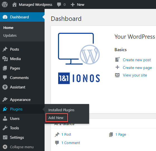Viewport: 156px width, 151px height.
Task: Click the Collapse menu arrow icon
Action: click(x=5, y=147)
